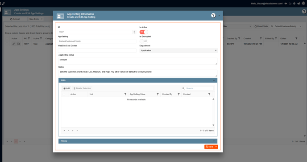307x162 pixels.
Task: Click the No records available message
Action: pos(137,100)
